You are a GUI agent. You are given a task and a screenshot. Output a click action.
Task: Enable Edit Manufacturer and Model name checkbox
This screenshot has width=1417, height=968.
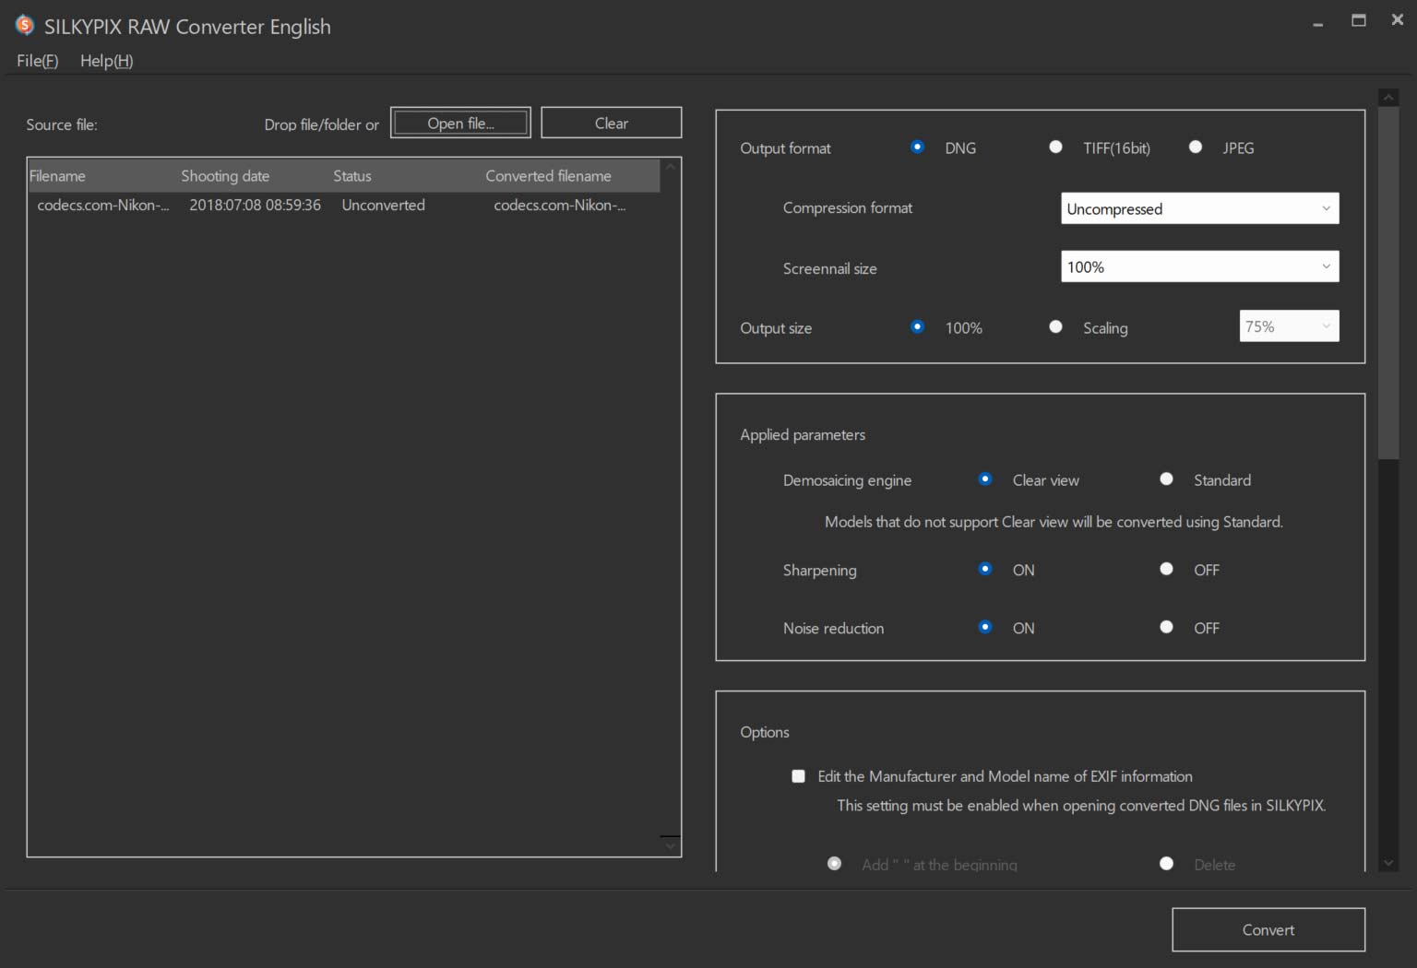coord(798,776)
